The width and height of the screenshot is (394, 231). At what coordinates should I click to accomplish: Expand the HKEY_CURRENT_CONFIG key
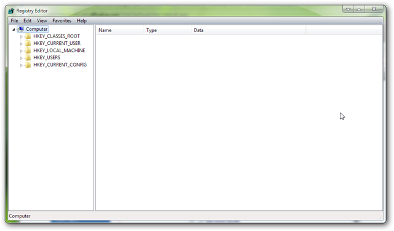click(22, 65)
